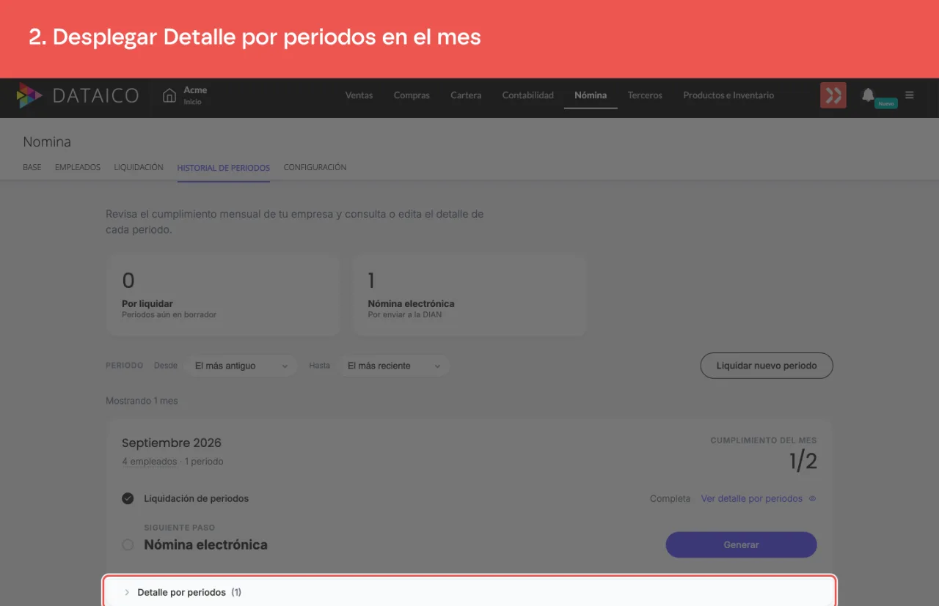Switch to the CONFIGURACIÓN tab

[x=315, y=167]
